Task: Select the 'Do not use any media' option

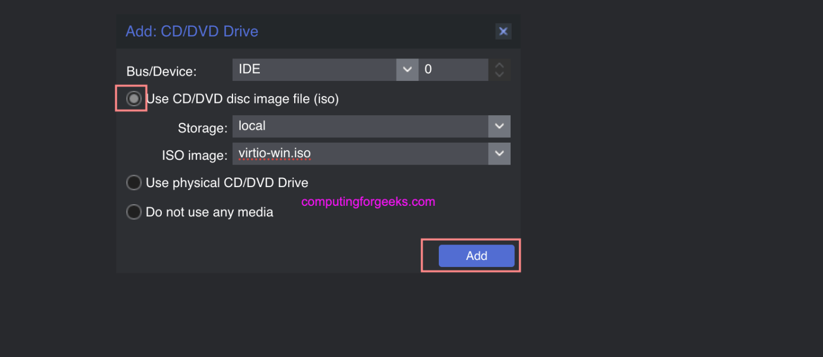Action: [133, 212]
